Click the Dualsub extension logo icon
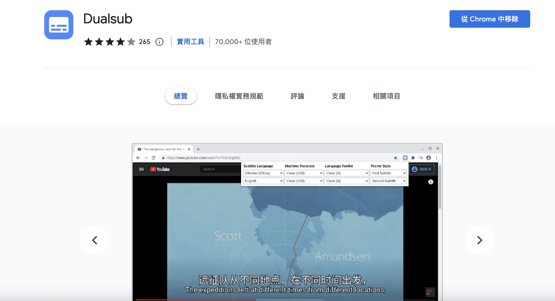555x301 pixels. [59, 25]
